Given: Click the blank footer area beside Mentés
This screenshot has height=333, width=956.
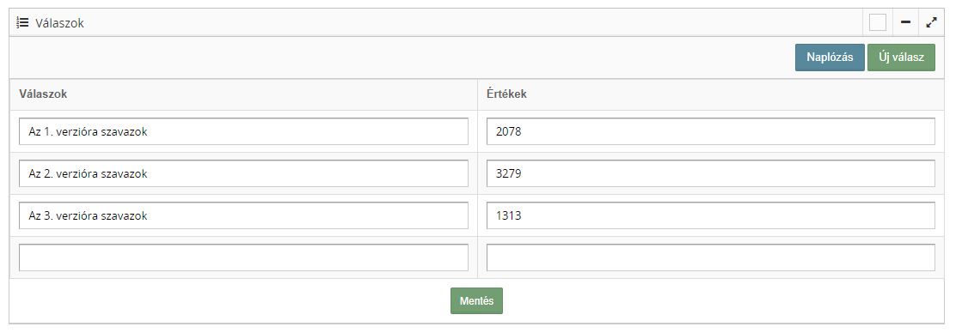Looking at the screenshot, I should click(x=720, y=300).
